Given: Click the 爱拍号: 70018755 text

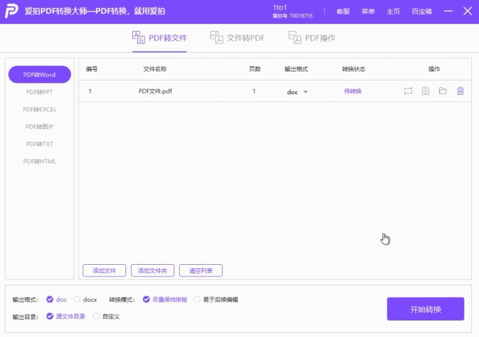Looking at the screenshot, I should (293, 16).
